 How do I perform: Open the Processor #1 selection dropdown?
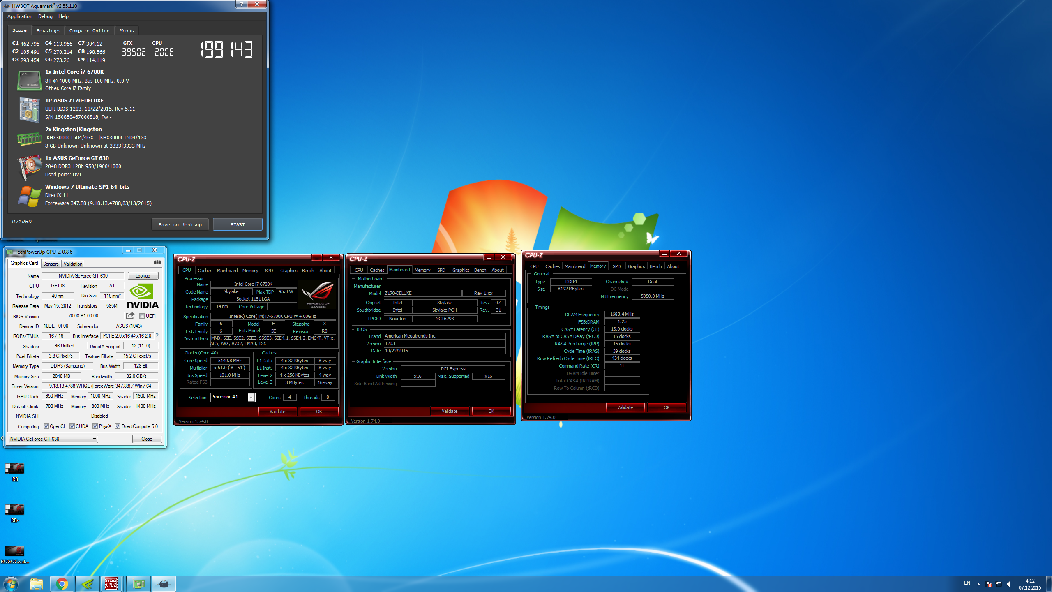point(233,397)
